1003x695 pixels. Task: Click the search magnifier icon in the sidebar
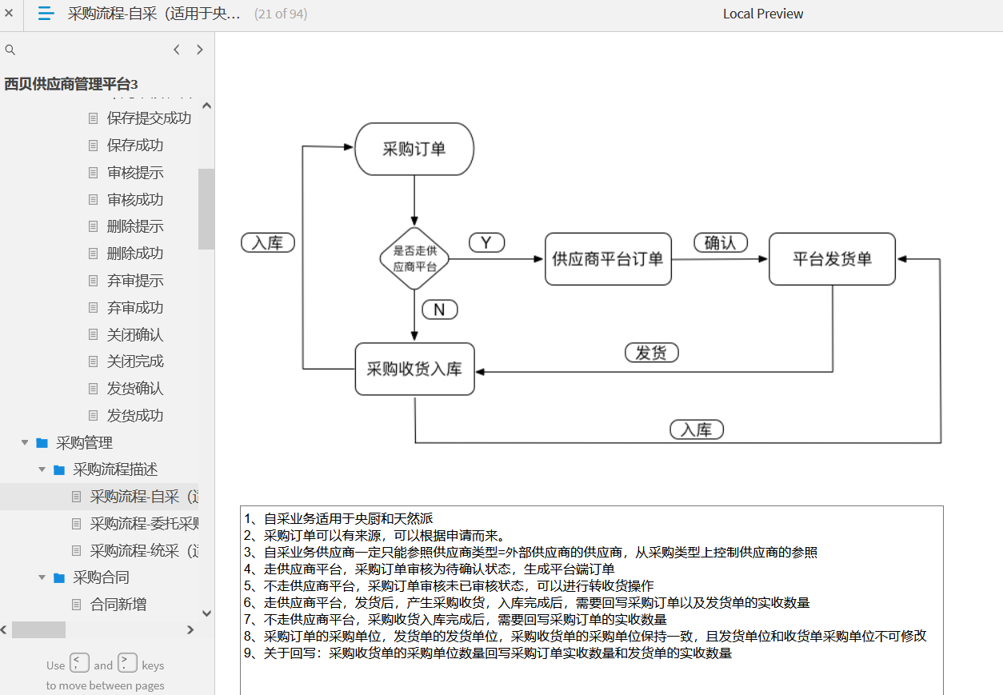[10, 50]
